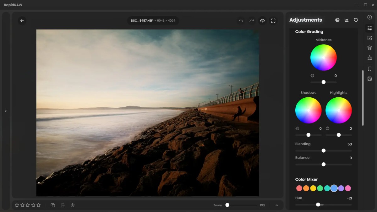Toggle the before/after preview eye
This screenshot has width=377, height=212.
coord(262,20)
